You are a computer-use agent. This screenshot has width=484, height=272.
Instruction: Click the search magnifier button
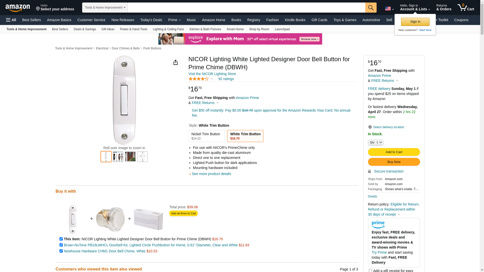[x=371, y=8]
